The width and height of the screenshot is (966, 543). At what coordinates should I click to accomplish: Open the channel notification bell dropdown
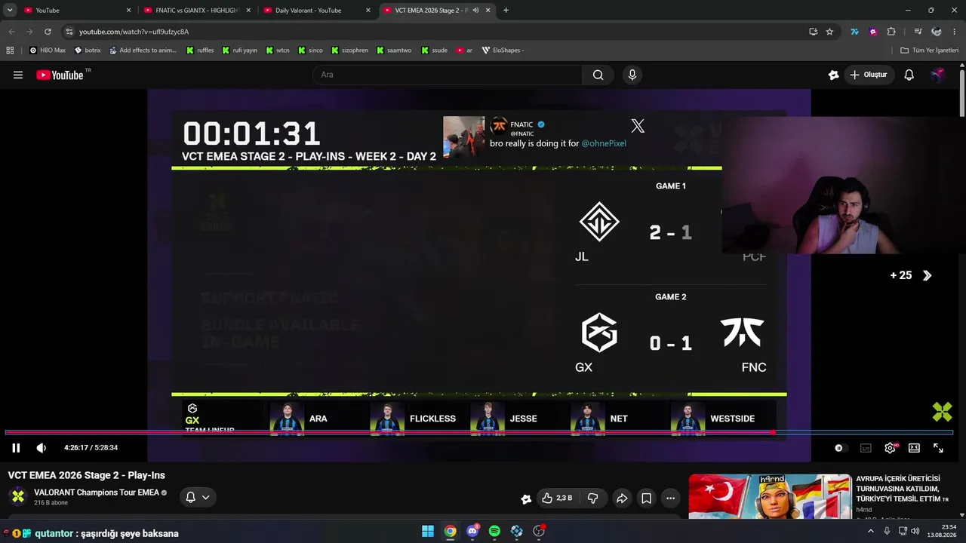197,497
